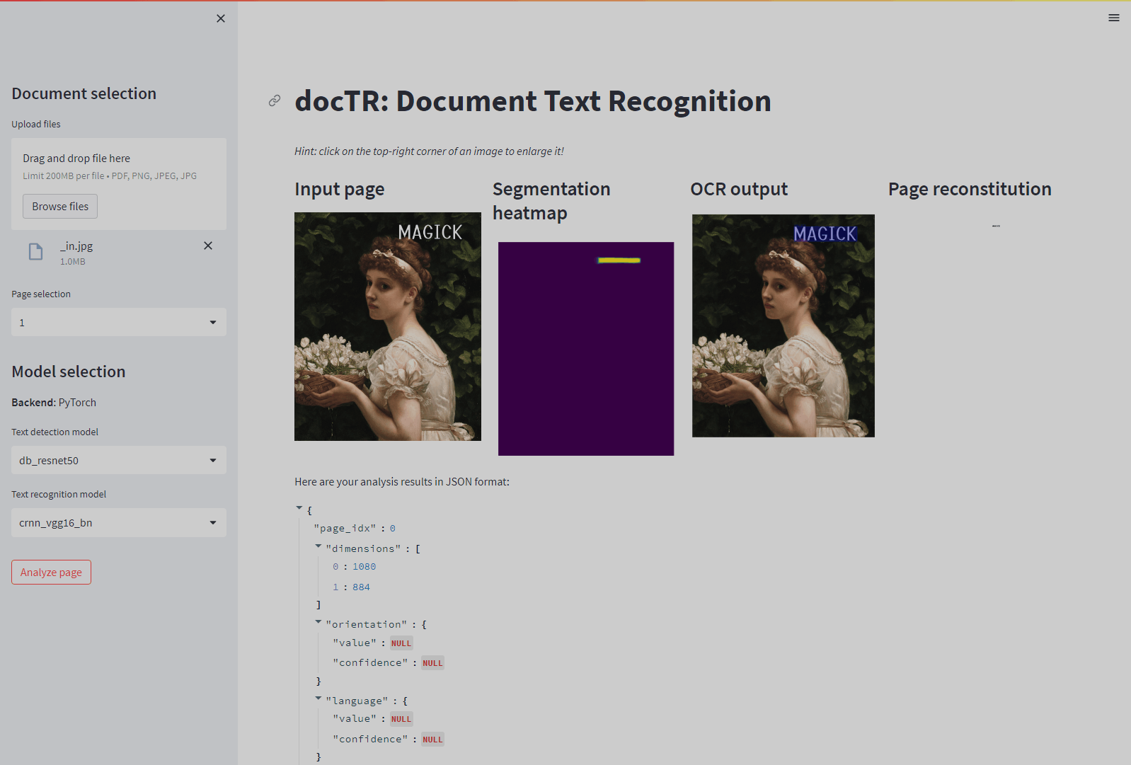The image size is (1131, 765).
Task: Click the NULL of language "confidence"
Action: [x=432, y=740]
